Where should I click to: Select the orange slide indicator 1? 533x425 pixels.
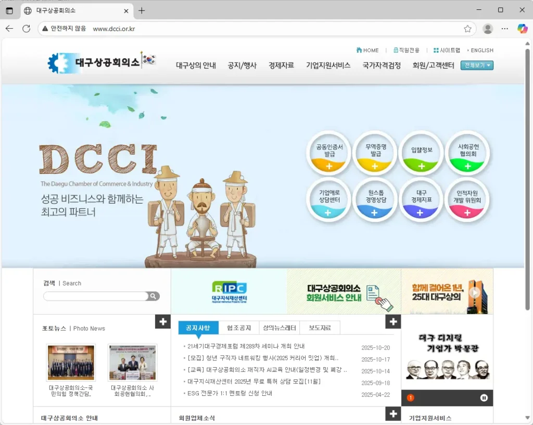click(x=410, y=398)
